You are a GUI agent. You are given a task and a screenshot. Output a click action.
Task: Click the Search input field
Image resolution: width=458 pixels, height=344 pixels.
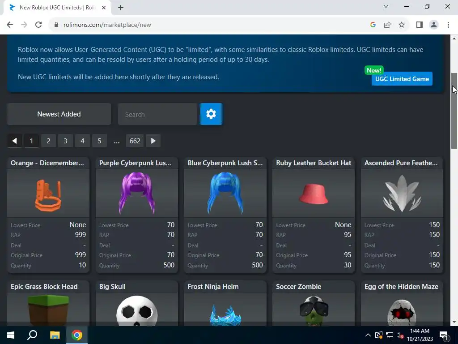coord(157,114)
